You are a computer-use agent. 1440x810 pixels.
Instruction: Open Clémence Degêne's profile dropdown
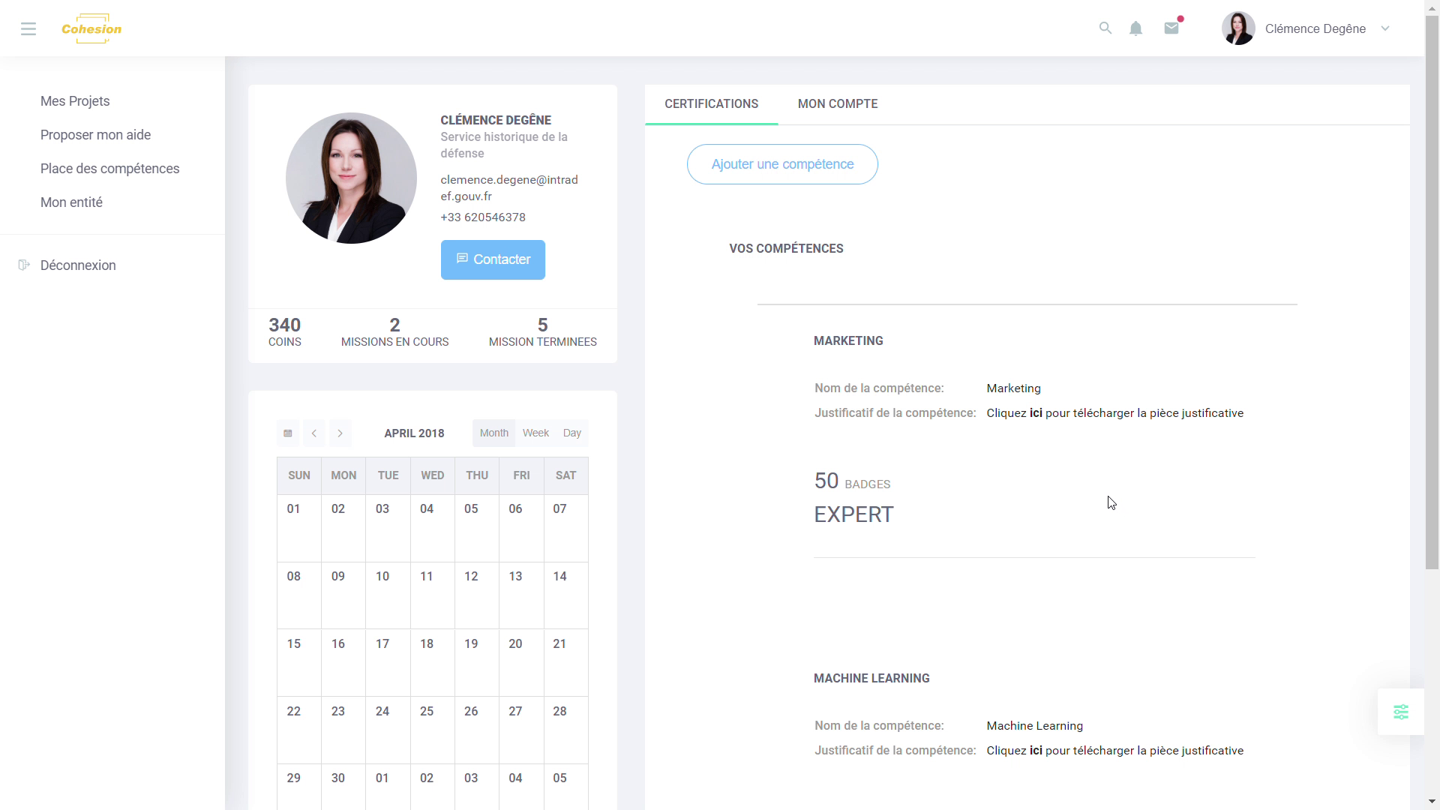point(1385,28)
